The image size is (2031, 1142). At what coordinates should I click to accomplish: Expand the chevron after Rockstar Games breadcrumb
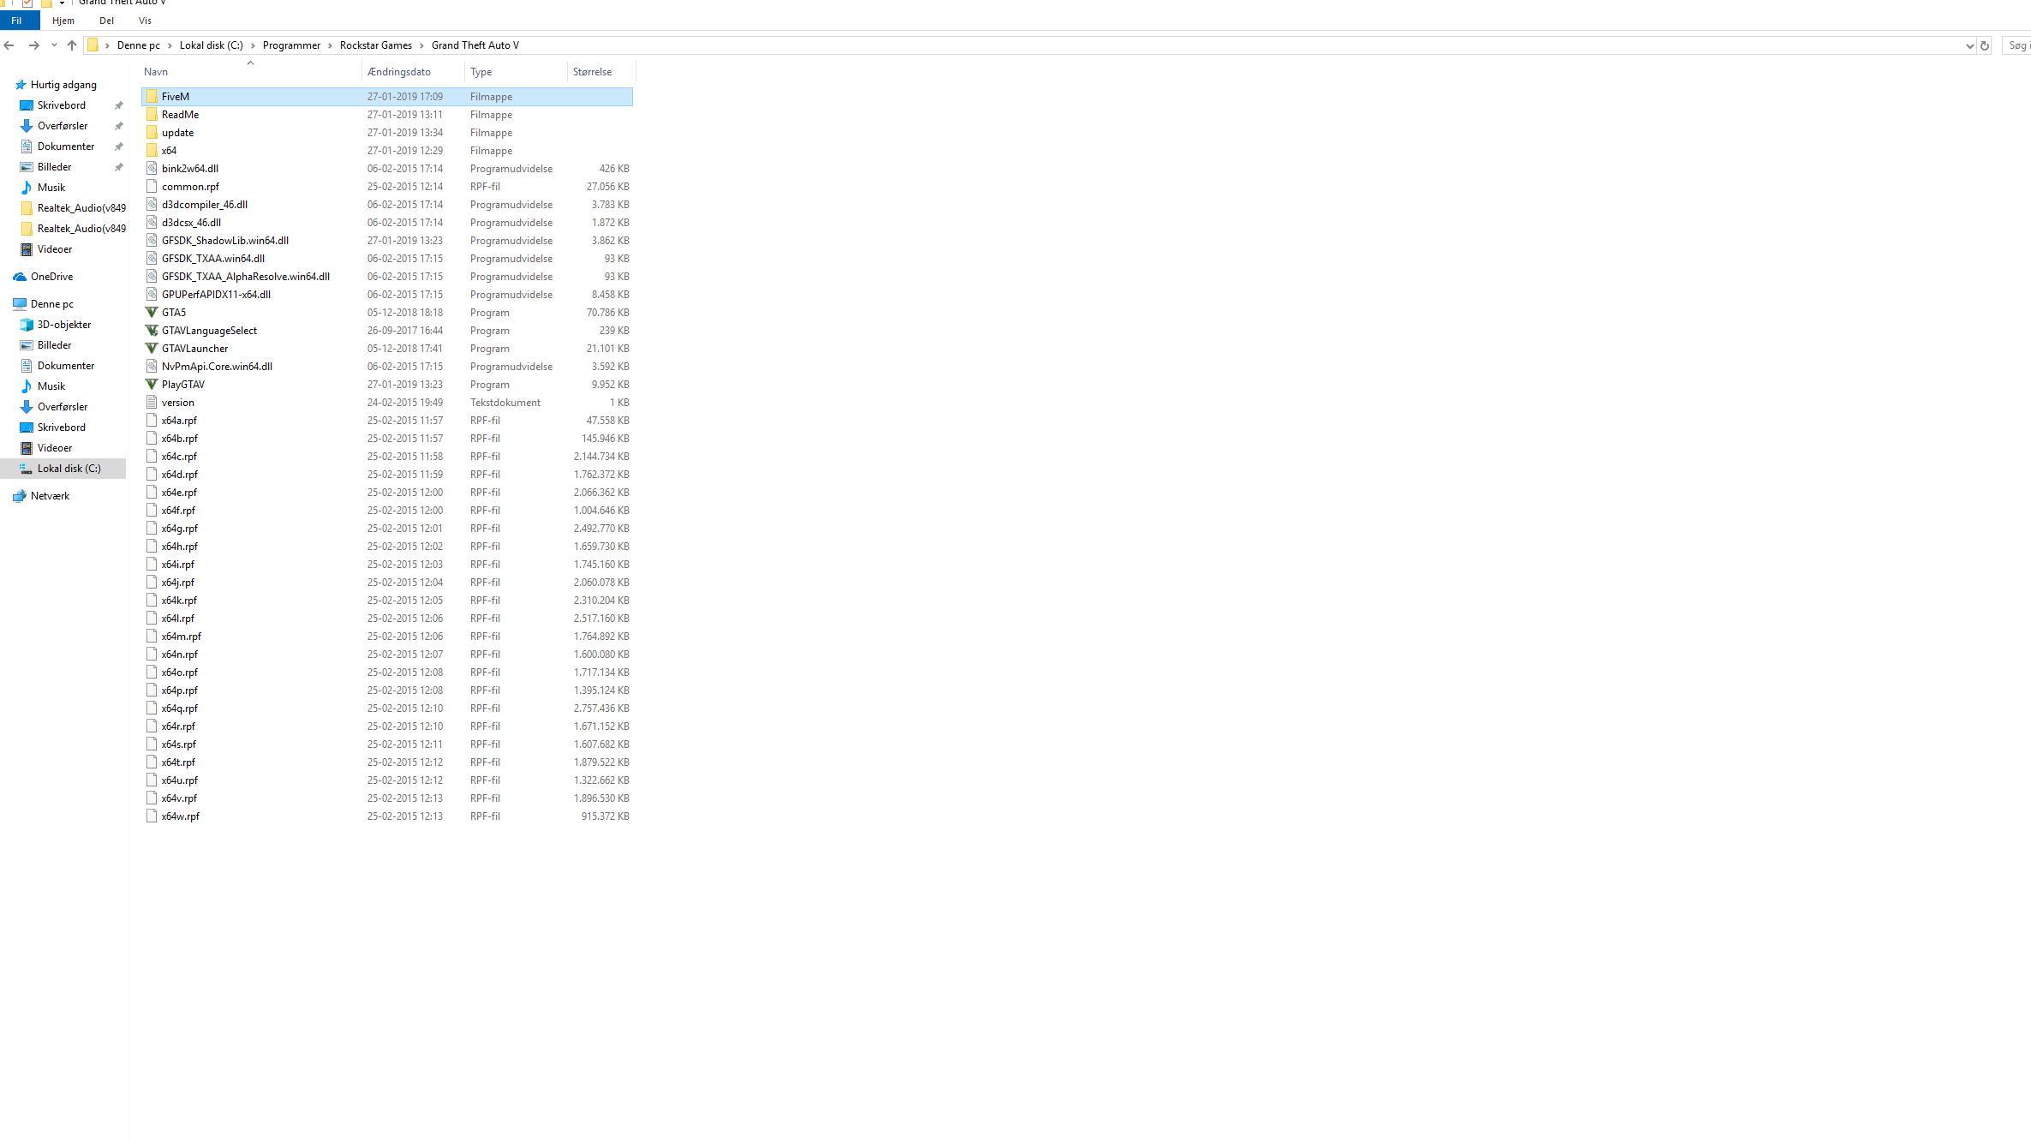click(x=421, y=45)
